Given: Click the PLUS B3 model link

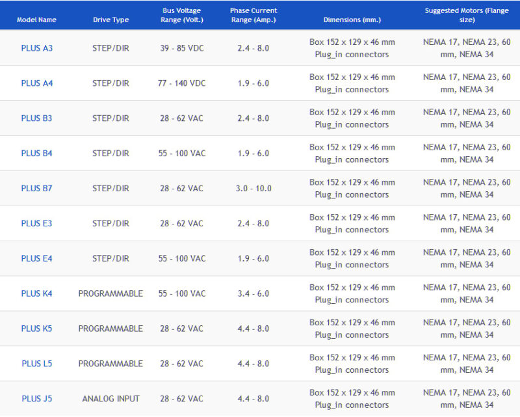Looking at the screenshot, I should tap(36, 118).
